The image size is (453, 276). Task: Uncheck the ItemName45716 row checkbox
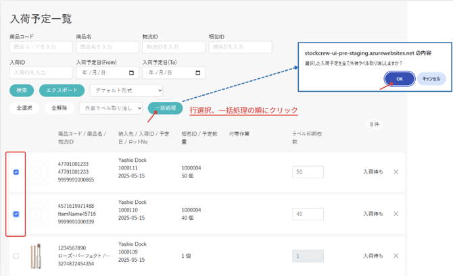[16, 214]
